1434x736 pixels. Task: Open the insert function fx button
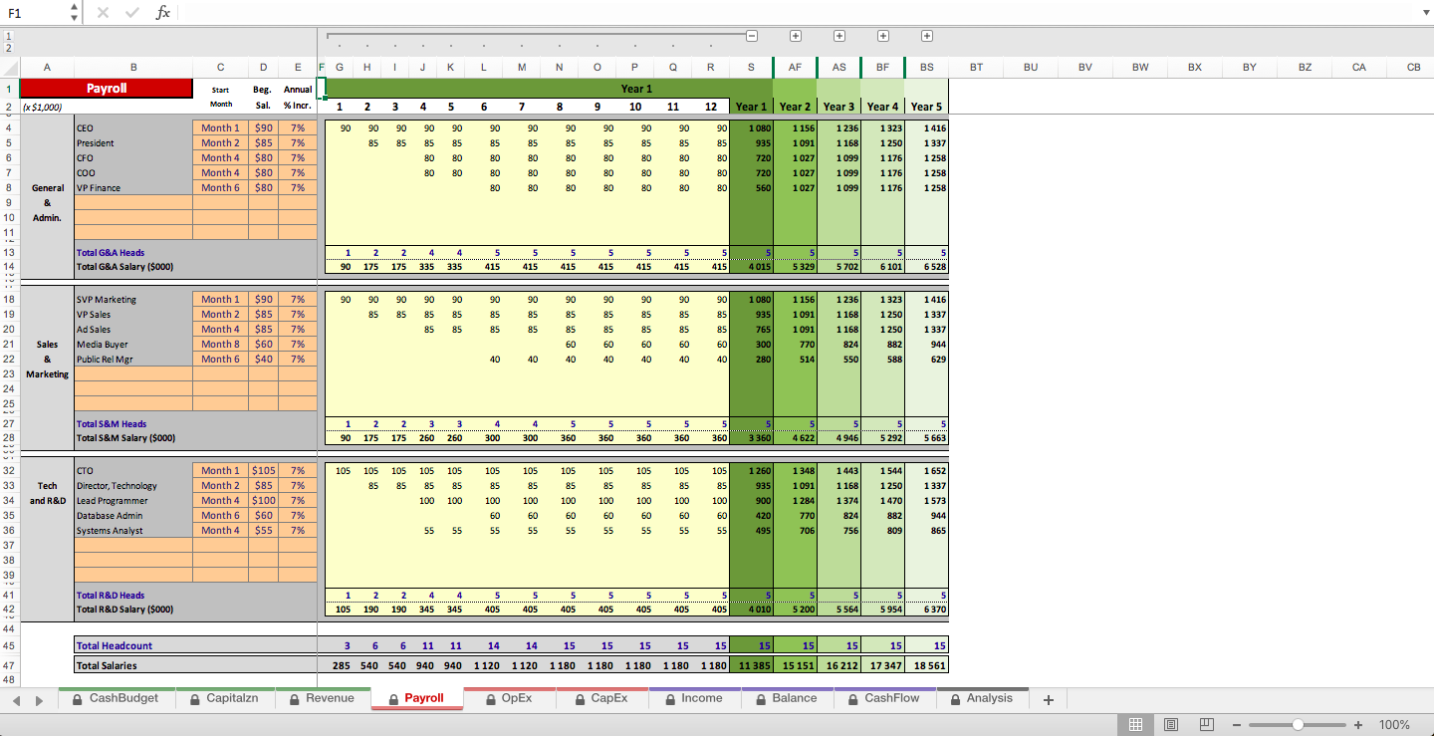[x=163, y=13]
